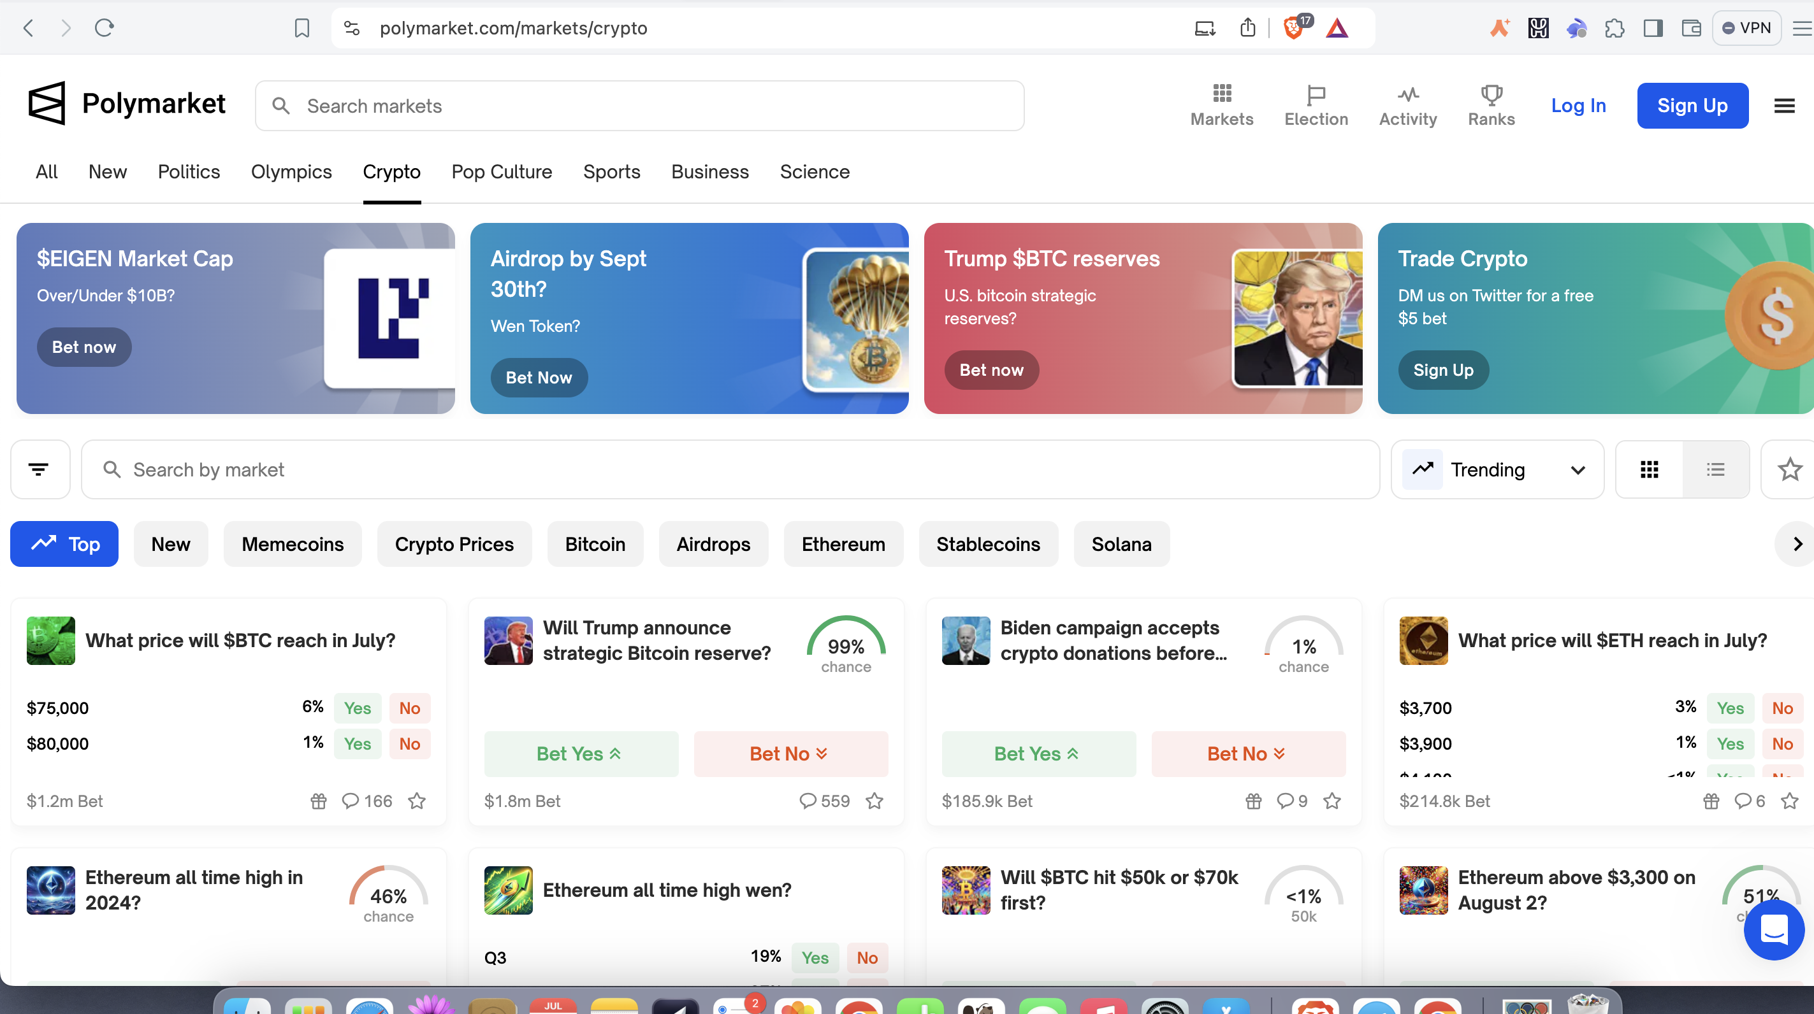Select the Science category tab
The width and height of the screenshot is (1814, 1014).
(x=815, y=172)
